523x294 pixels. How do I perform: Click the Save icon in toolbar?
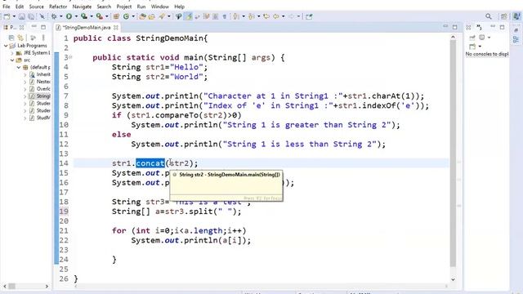[x=22, y=16]
